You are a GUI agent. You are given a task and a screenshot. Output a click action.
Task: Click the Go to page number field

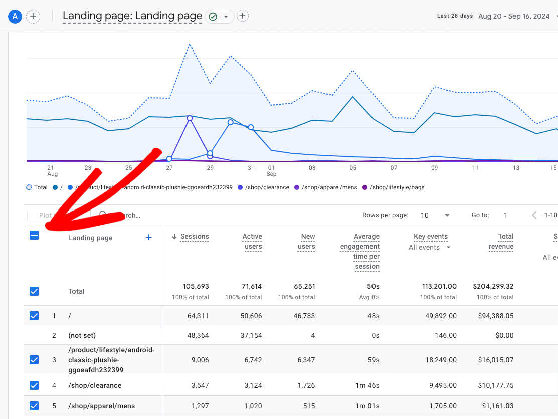(506, 215)
